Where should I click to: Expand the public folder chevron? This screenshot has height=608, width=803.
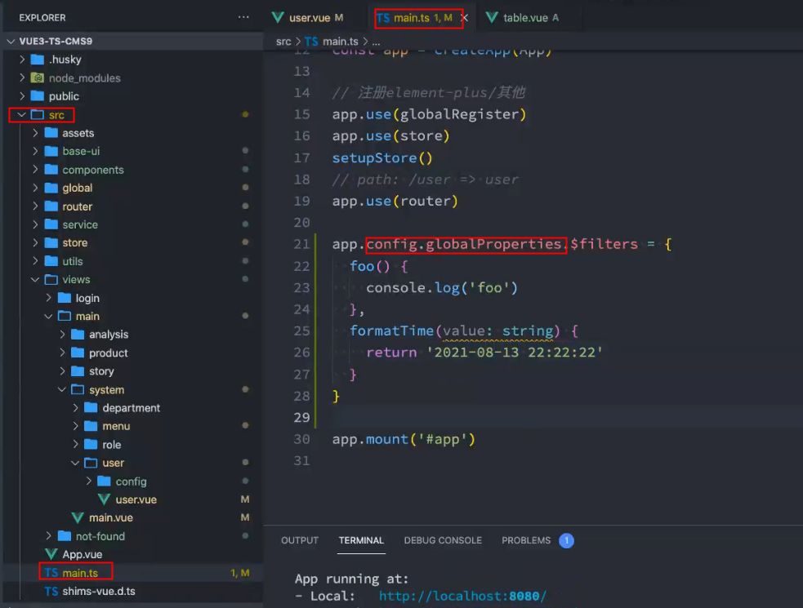click(22, 95)
